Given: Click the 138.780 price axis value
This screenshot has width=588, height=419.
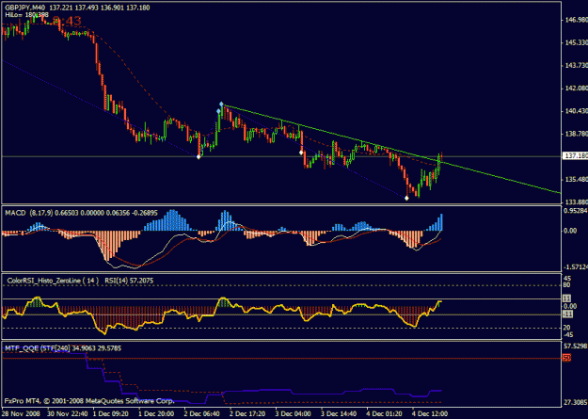Looking at the screenshot, I should pos(576,134).
